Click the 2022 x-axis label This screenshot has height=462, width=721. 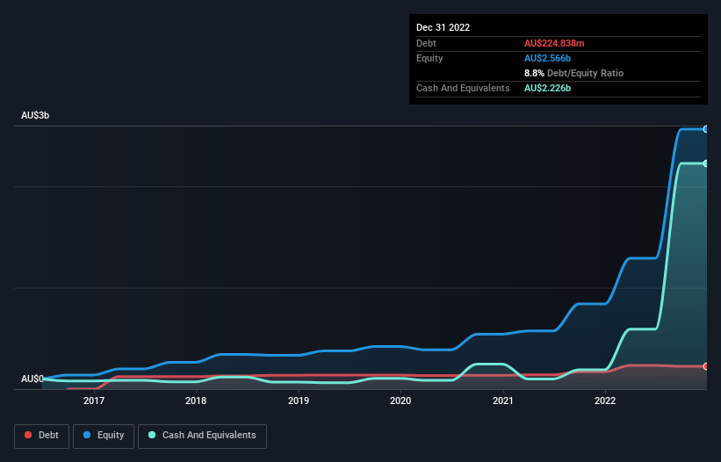pyautogui.click(x=605, y=401)
